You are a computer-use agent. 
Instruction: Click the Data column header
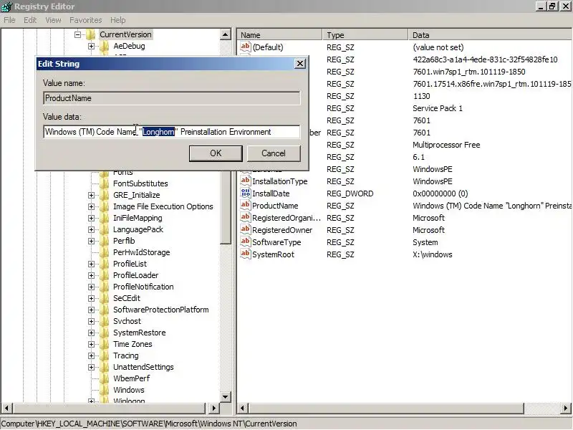[491, 34]
